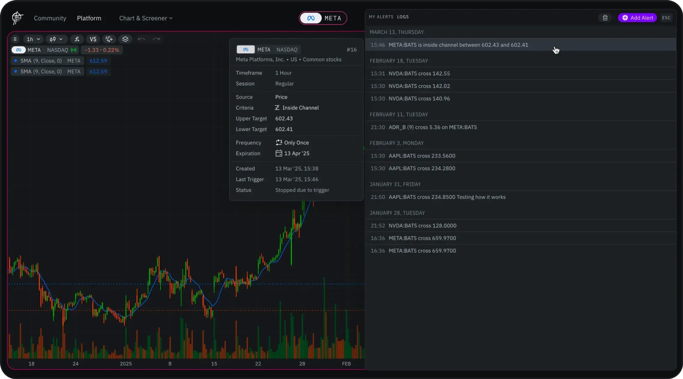The height and width of the screenshot is (379, 683).
Task: Click the undo arrow in the chart toolbar
Action: pos(141,39)
